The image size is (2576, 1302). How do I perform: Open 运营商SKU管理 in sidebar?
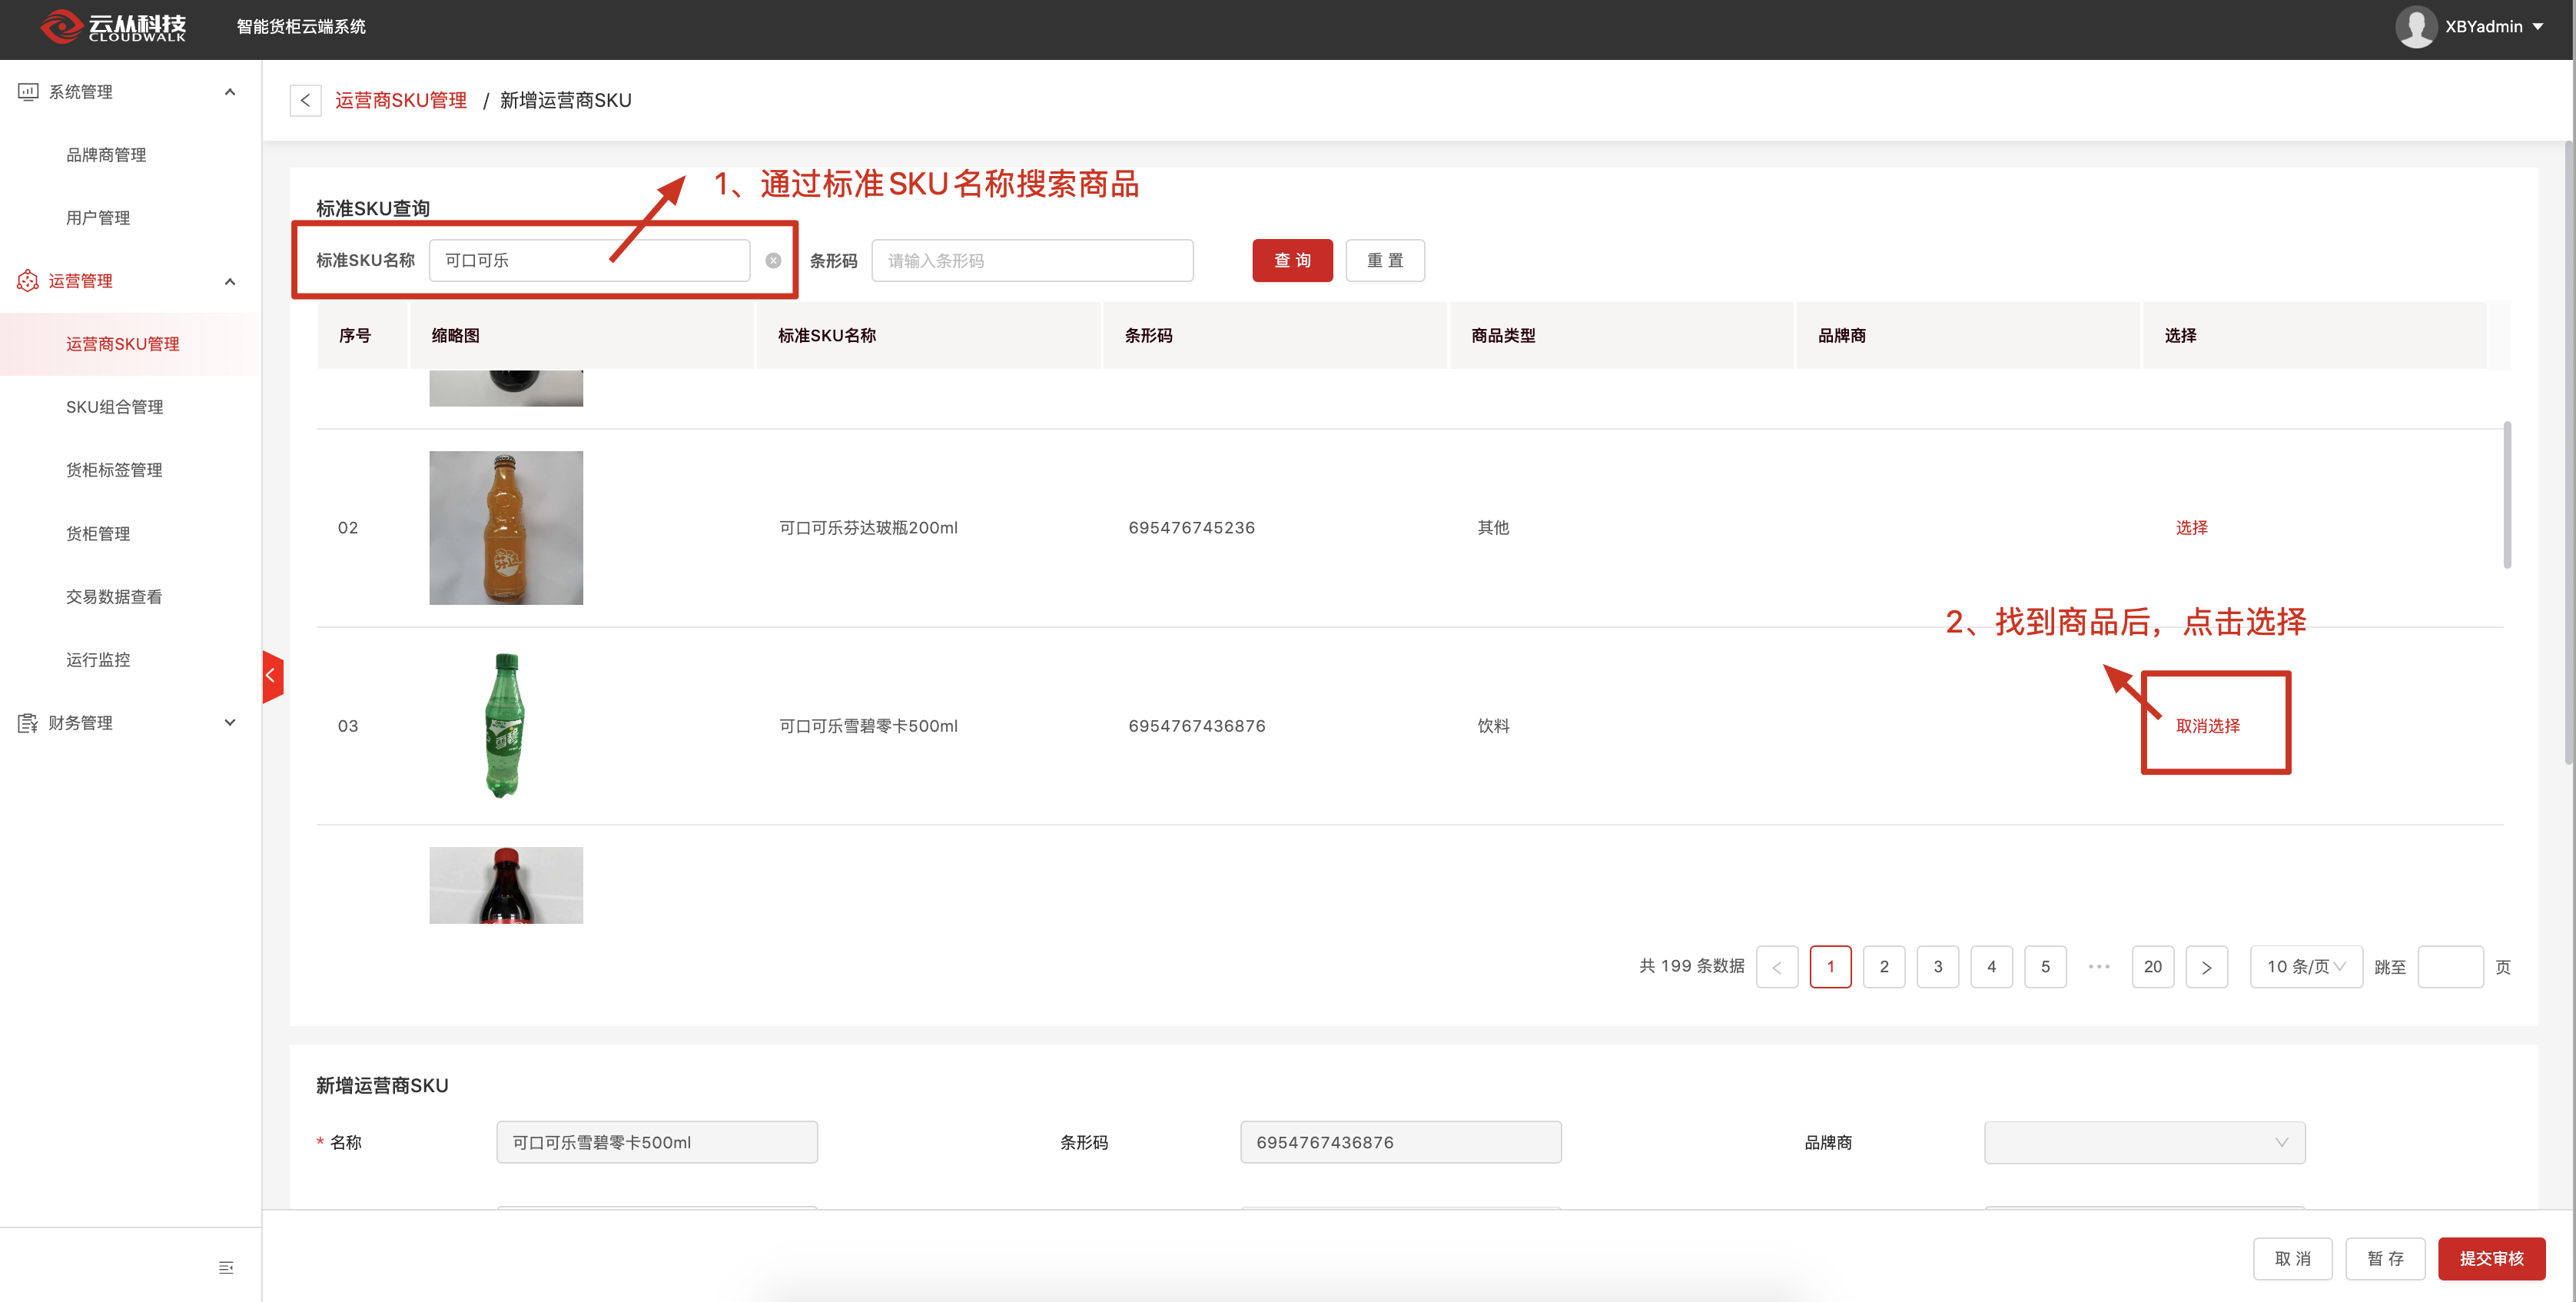point(123,344)
